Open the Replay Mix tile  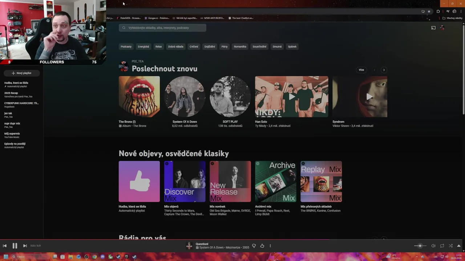coord(321,182)
